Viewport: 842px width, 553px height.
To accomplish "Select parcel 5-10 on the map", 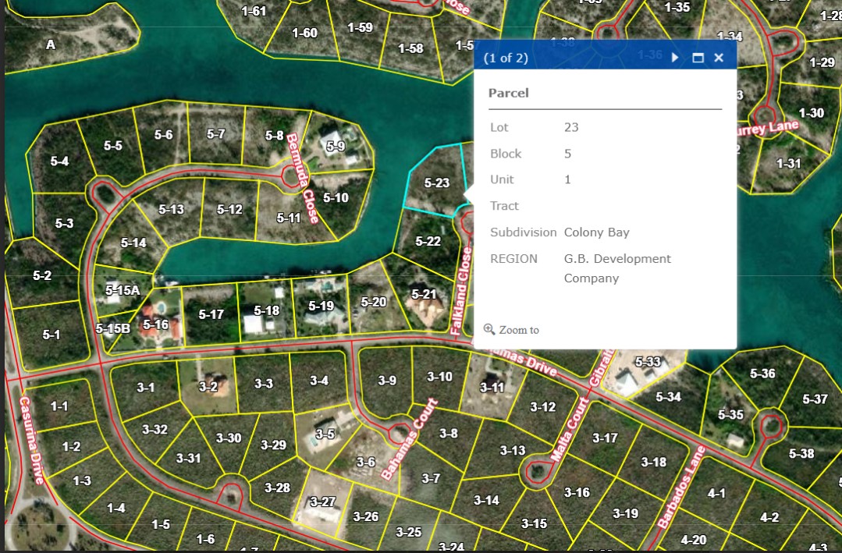I will (x=336, y=197).
